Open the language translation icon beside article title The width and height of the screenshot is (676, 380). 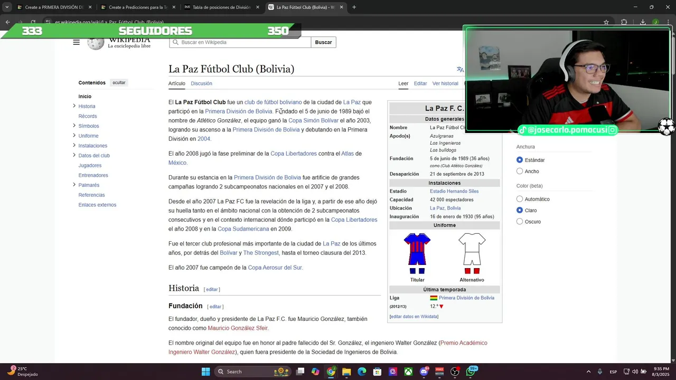460,69
